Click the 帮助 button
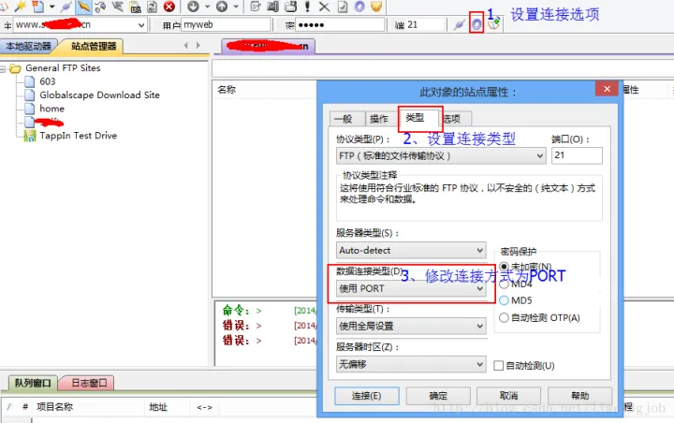Screen dimensions: 674x423 pos(579,396)
